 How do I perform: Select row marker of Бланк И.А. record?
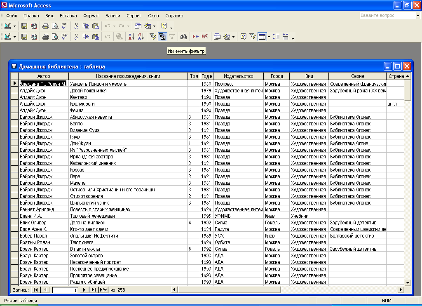tap(14, 216)
